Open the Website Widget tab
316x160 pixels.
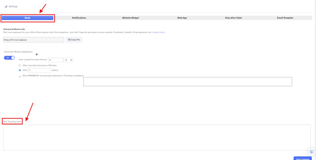[x=131, y=18]
